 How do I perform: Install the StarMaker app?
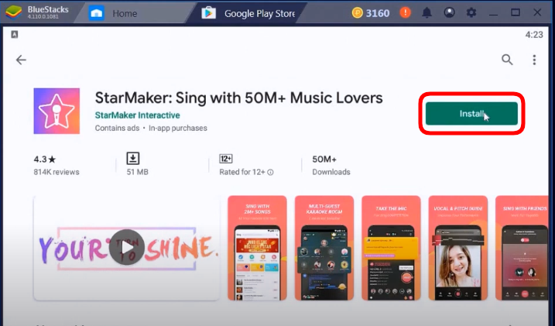tap(471, 114)
